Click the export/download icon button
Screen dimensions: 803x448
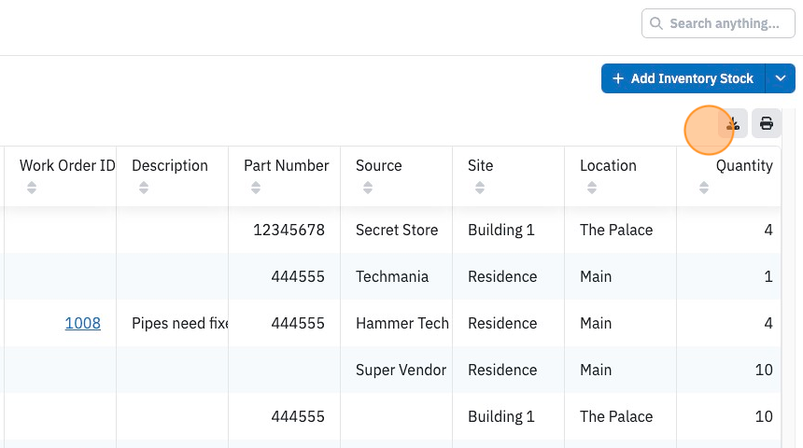tap(733, 123)
